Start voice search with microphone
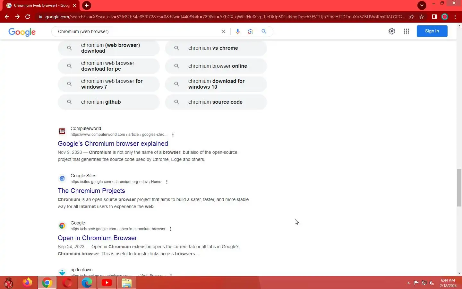Screen dimensions: 462x289 238,31
